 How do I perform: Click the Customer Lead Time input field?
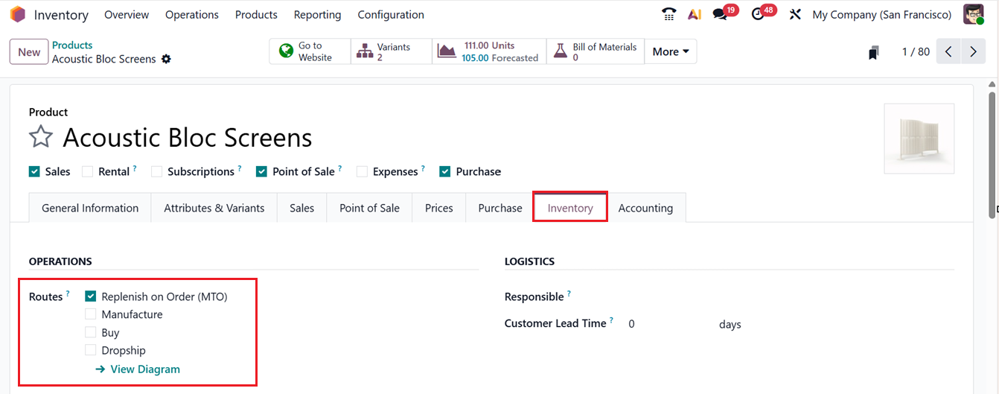coord(666,324)
